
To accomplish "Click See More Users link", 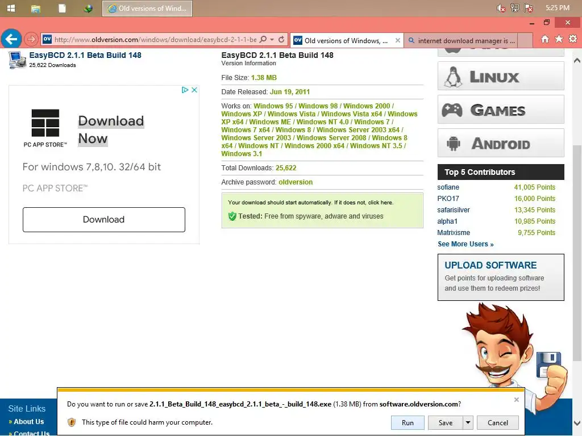I will tap(465, 244).
